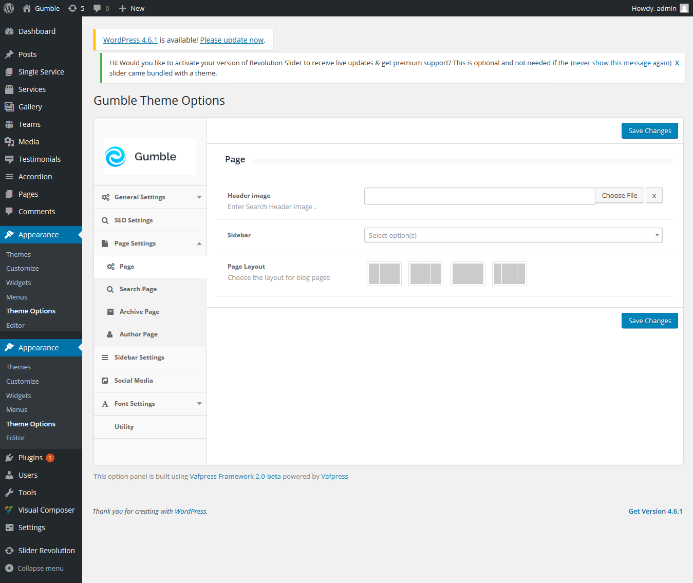Click the Choose File button
This screenshot has width=693, height=583.
click(619, 196)
